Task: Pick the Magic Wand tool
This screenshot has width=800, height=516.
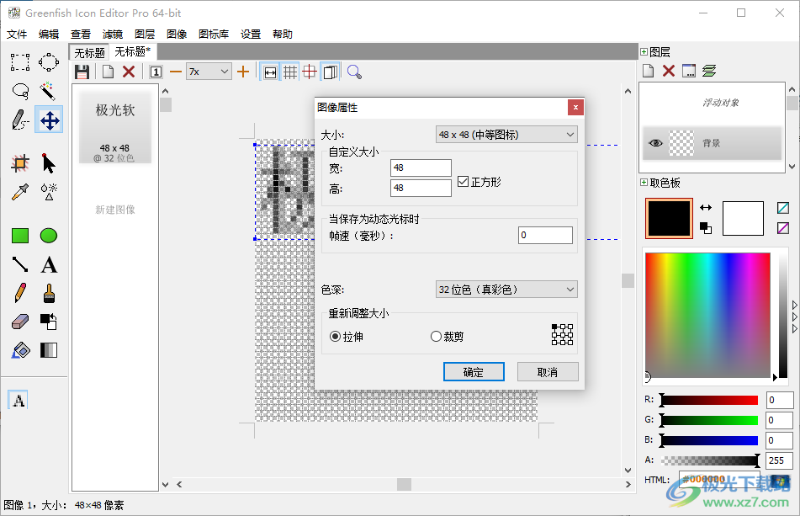Action: [x=49, y=91]
